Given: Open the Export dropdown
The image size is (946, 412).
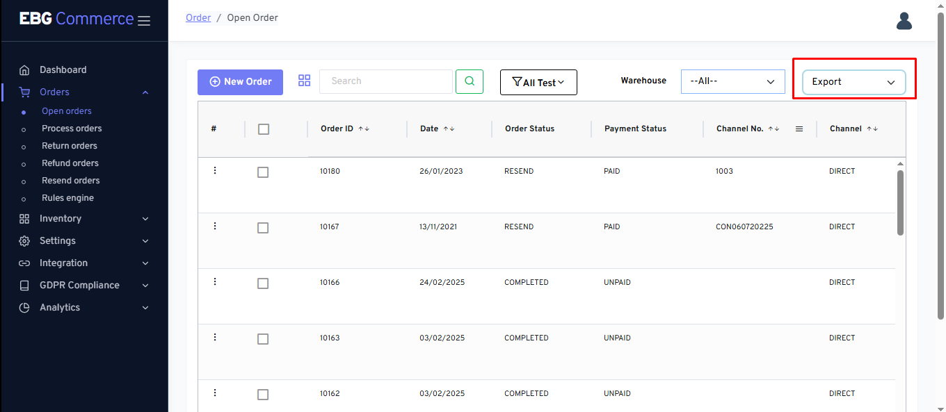Looking at the screenshot, I should click(853, 82).
